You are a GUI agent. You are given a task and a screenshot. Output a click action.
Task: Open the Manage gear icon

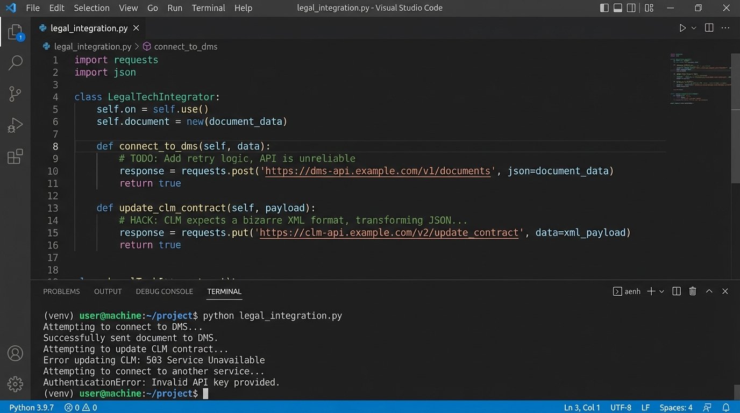point(15,383)
